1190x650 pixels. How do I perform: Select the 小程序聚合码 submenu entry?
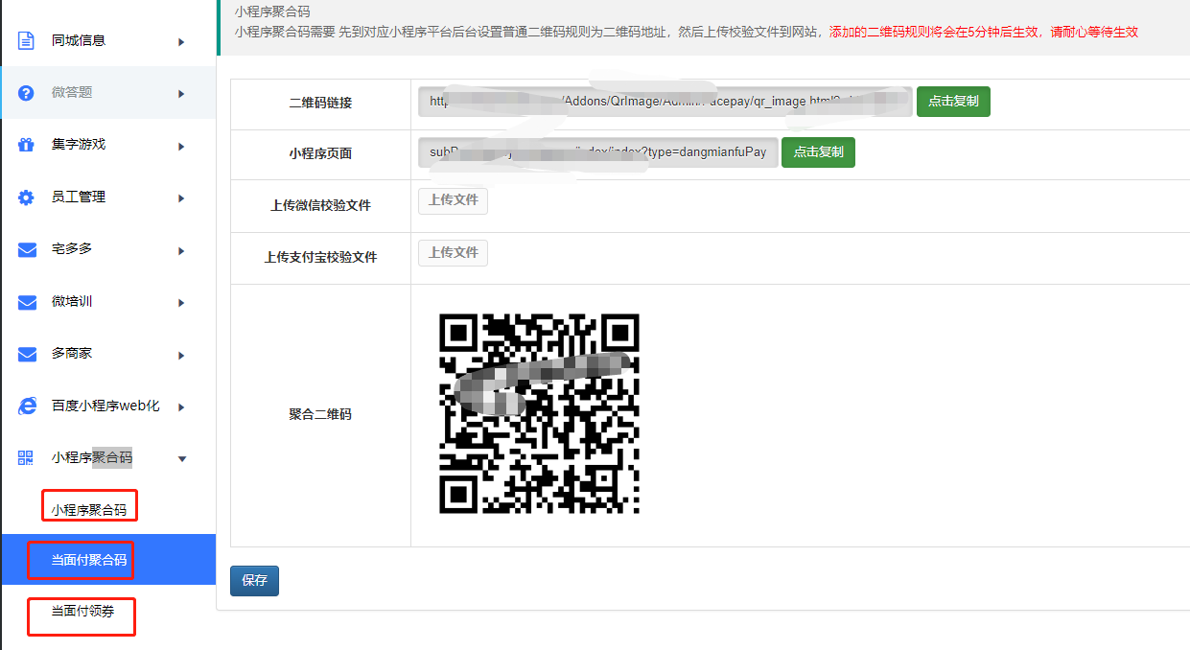click(x=89, y=509)
